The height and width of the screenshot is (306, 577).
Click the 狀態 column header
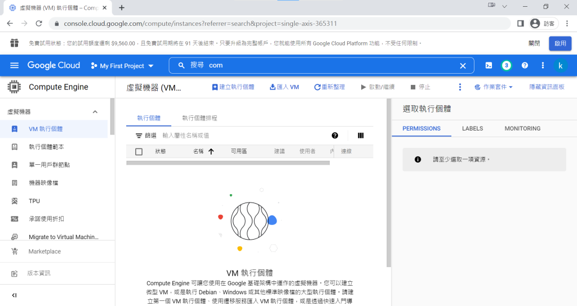(161, 151)
